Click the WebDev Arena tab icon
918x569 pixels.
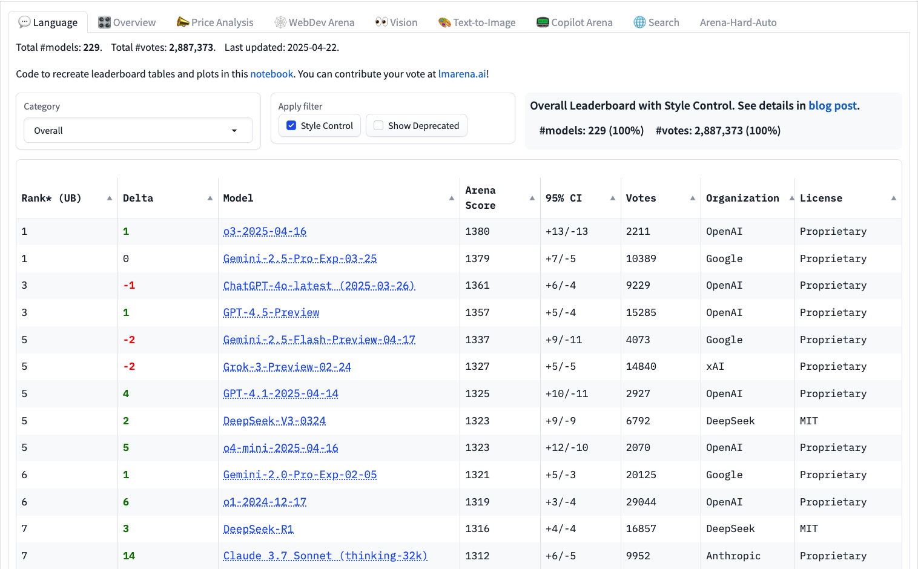(x=280, y=22)
